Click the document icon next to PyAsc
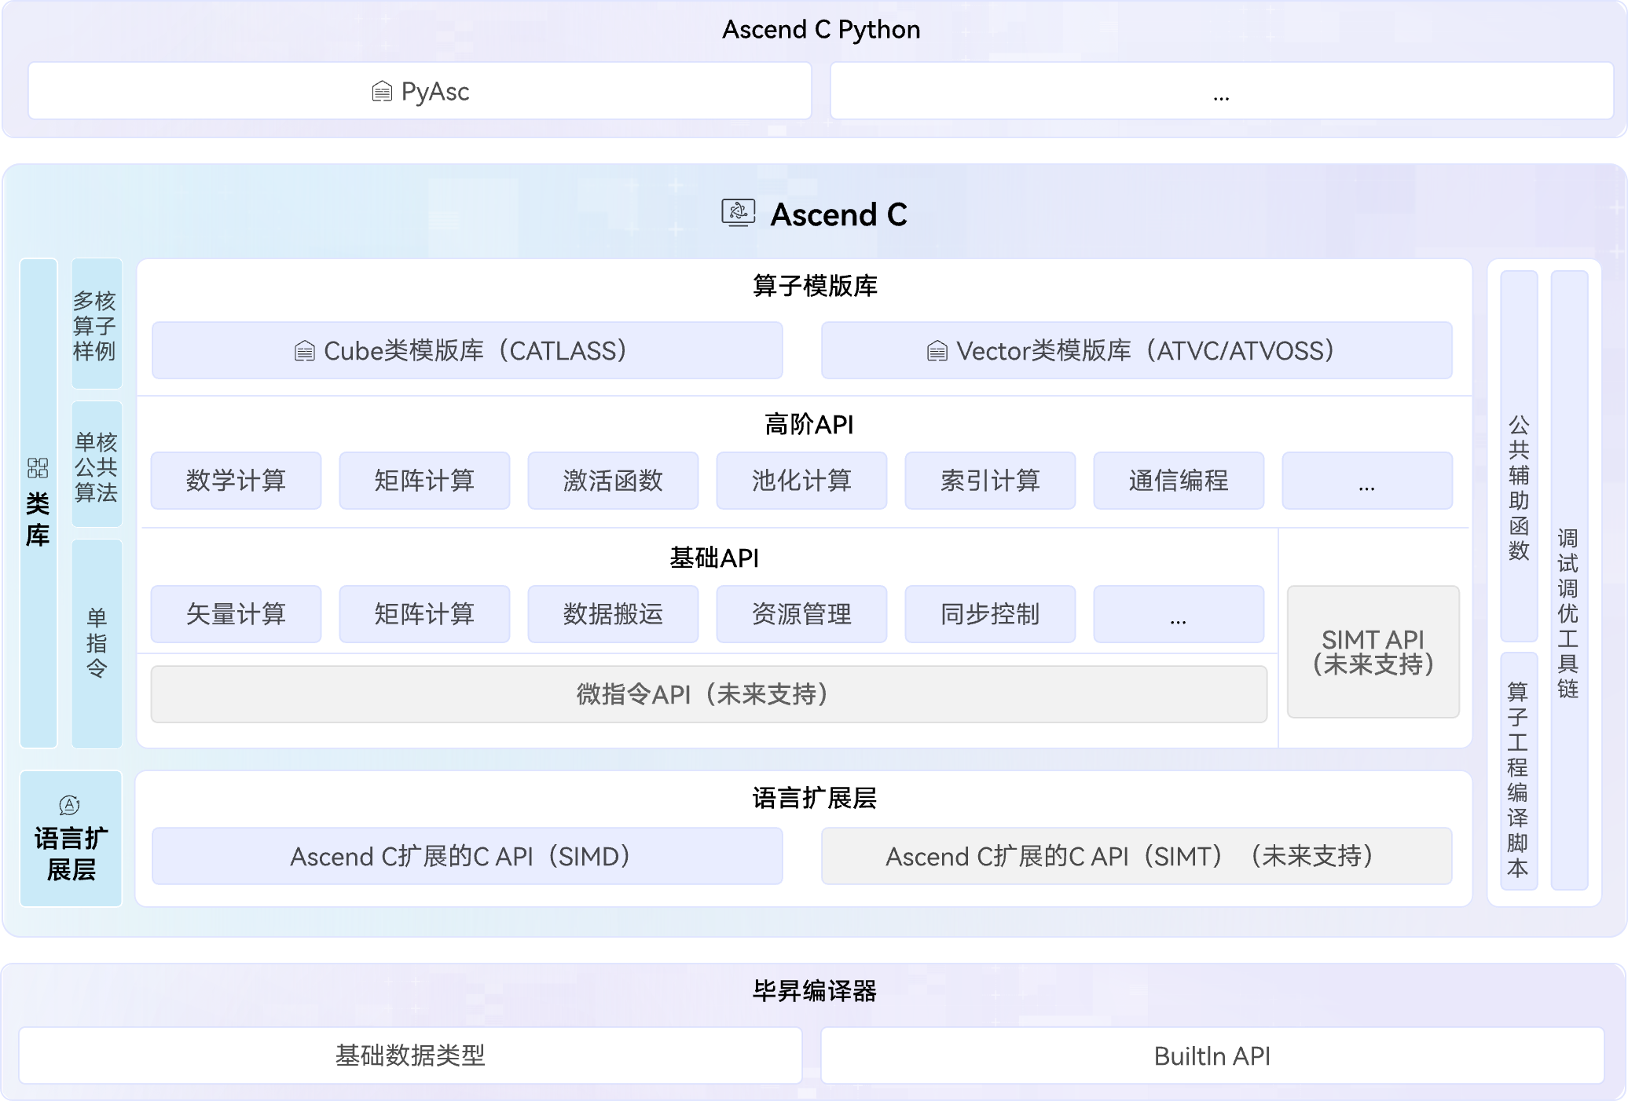The height and width of the screenshot is (1101, 1628). [x=382, y=92]
